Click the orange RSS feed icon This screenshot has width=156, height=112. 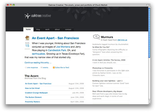pyautogui.click(x=54, y=68)
